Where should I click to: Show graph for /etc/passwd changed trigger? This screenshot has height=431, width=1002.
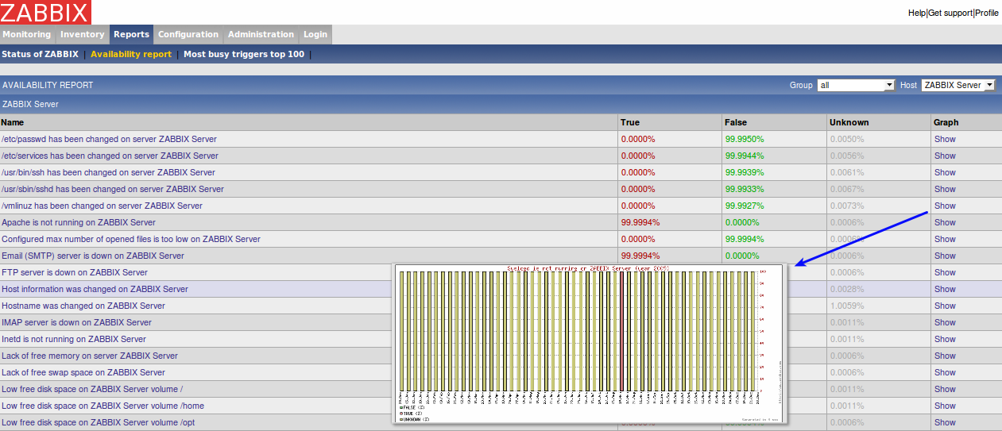(945, 139)
